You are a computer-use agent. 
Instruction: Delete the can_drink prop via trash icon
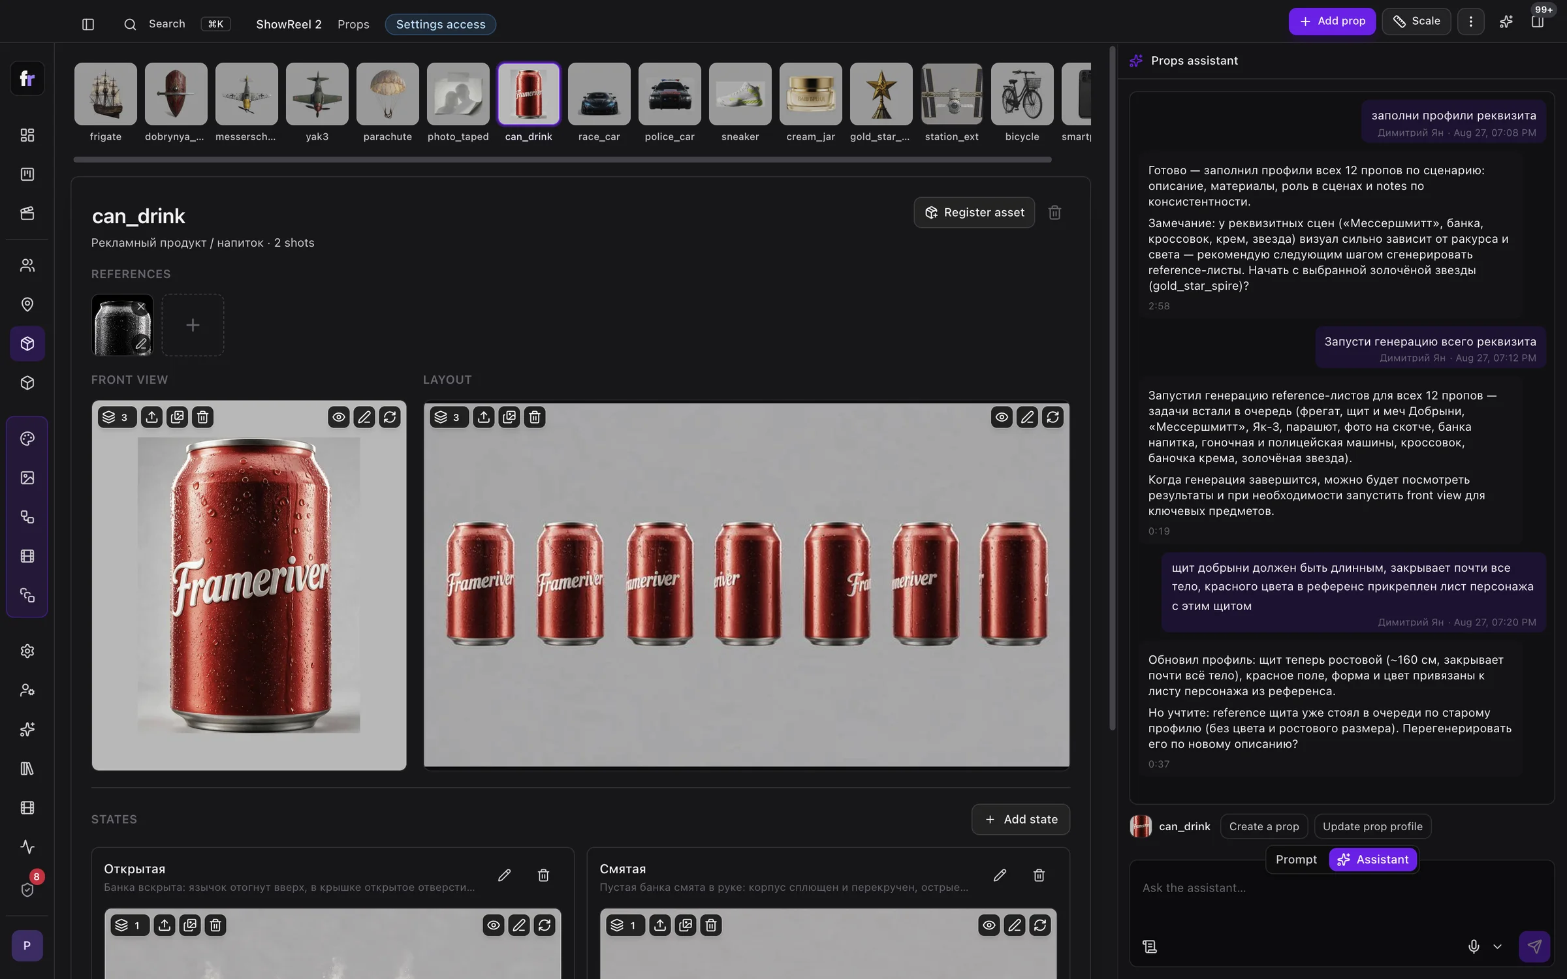click(x=1054, y=212)
